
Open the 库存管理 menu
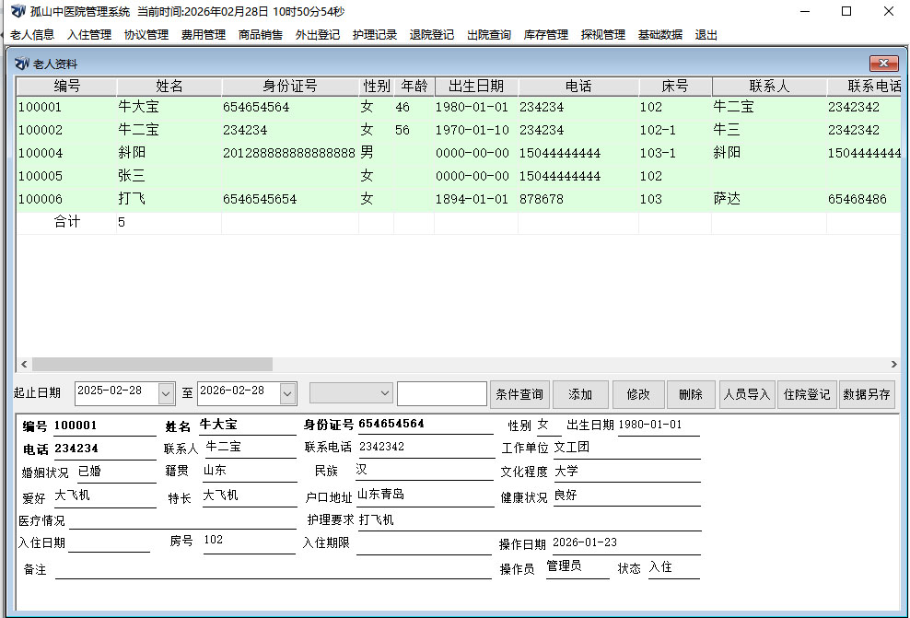click(x=546, y=35)
